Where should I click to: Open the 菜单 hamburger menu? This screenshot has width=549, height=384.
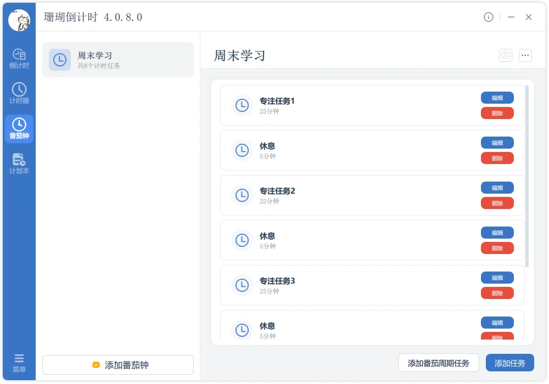tap(19, 363)
